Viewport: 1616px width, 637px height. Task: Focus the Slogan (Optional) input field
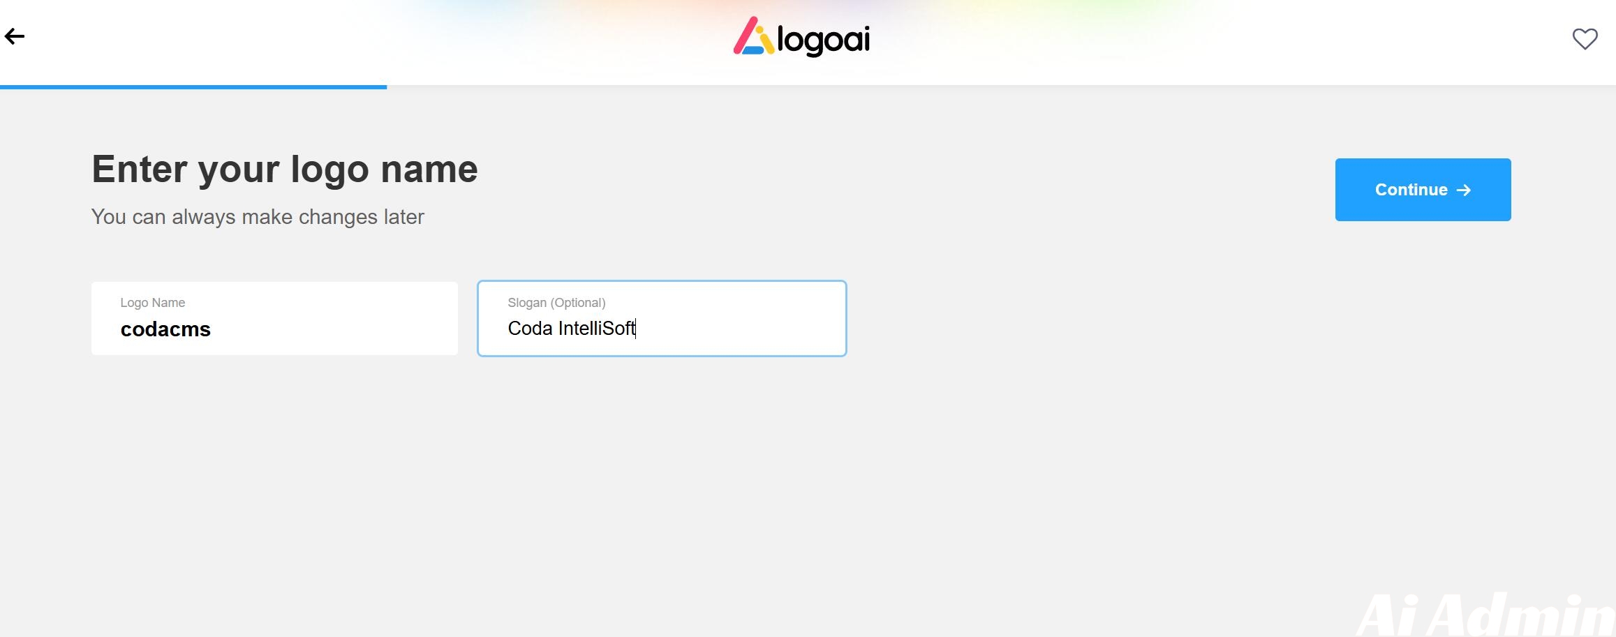pos(662,318)
